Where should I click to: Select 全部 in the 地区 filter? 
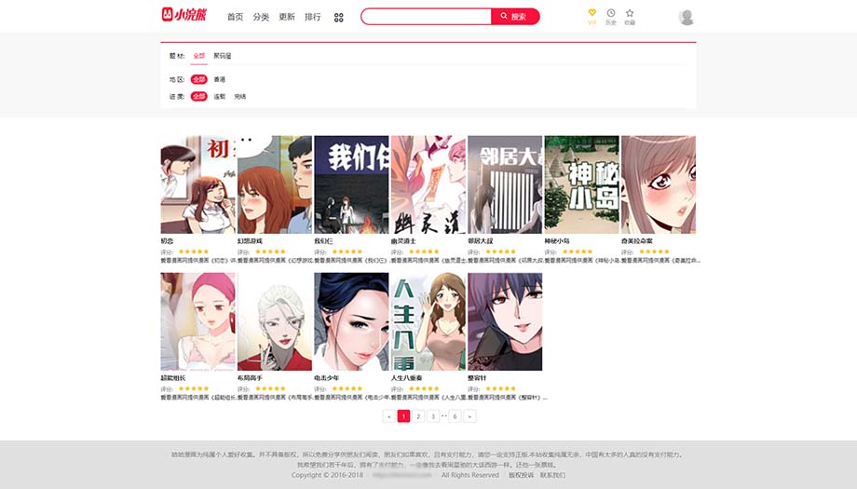click(199, 79)
